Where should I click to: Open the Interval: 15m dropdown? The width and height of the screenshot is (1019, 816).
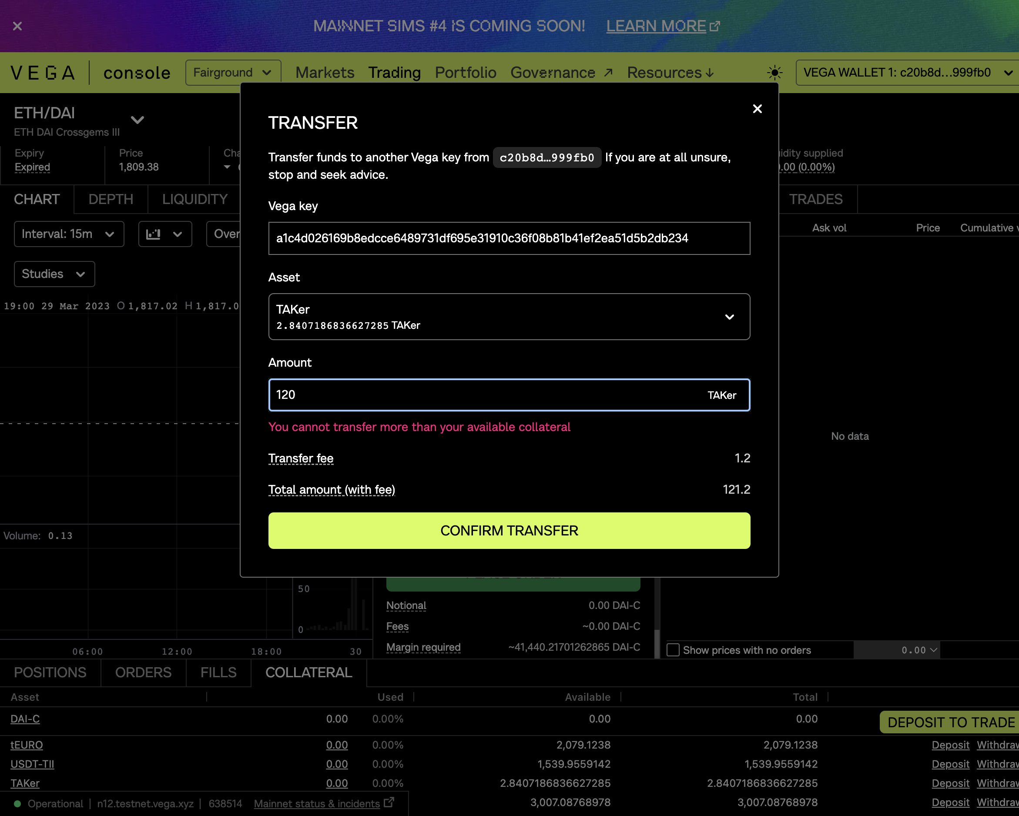(69, 234)
